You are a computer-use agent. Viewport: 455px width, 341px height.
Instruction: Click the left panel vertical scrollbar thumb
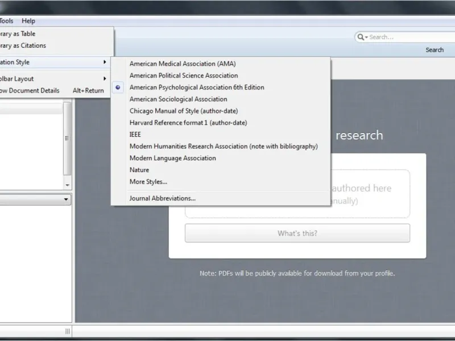click(x=67, y=139)
